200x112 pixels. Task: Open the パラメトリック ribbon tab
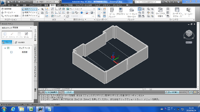(35, 5)
